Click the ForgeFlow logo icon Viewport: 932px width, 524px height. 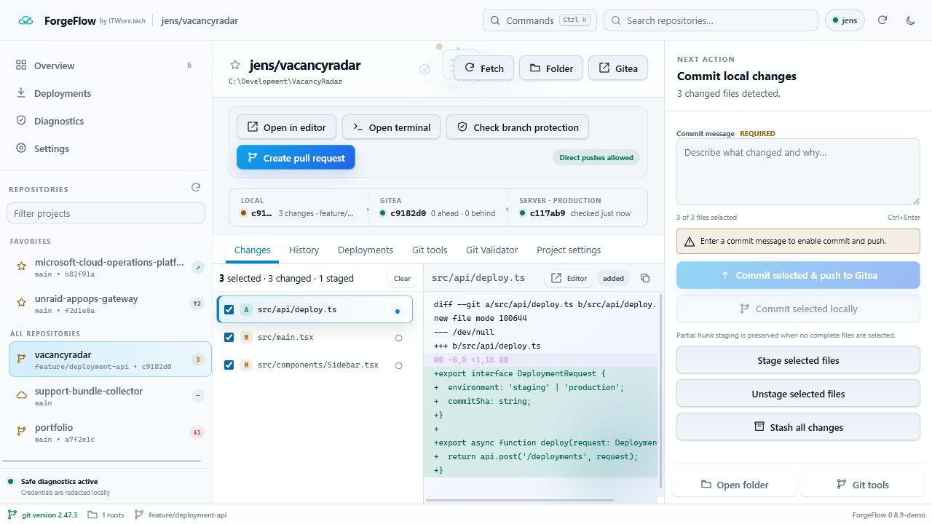[26, 20]
